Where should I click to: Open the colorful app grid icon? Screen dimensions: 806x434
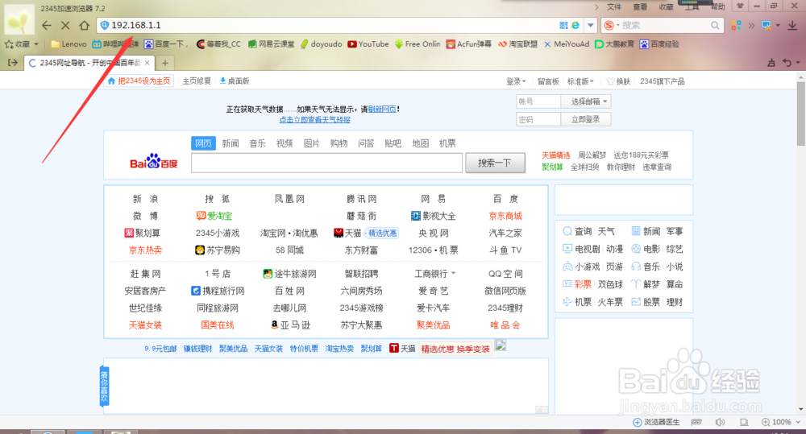(x=736, y=25)
